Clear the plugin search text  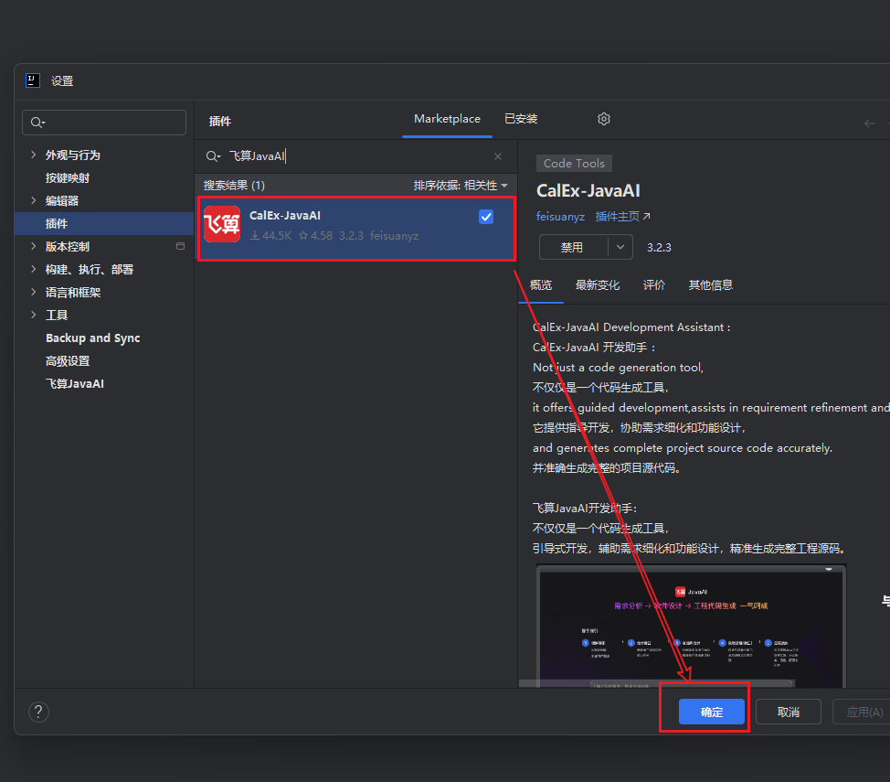[498, 156]
